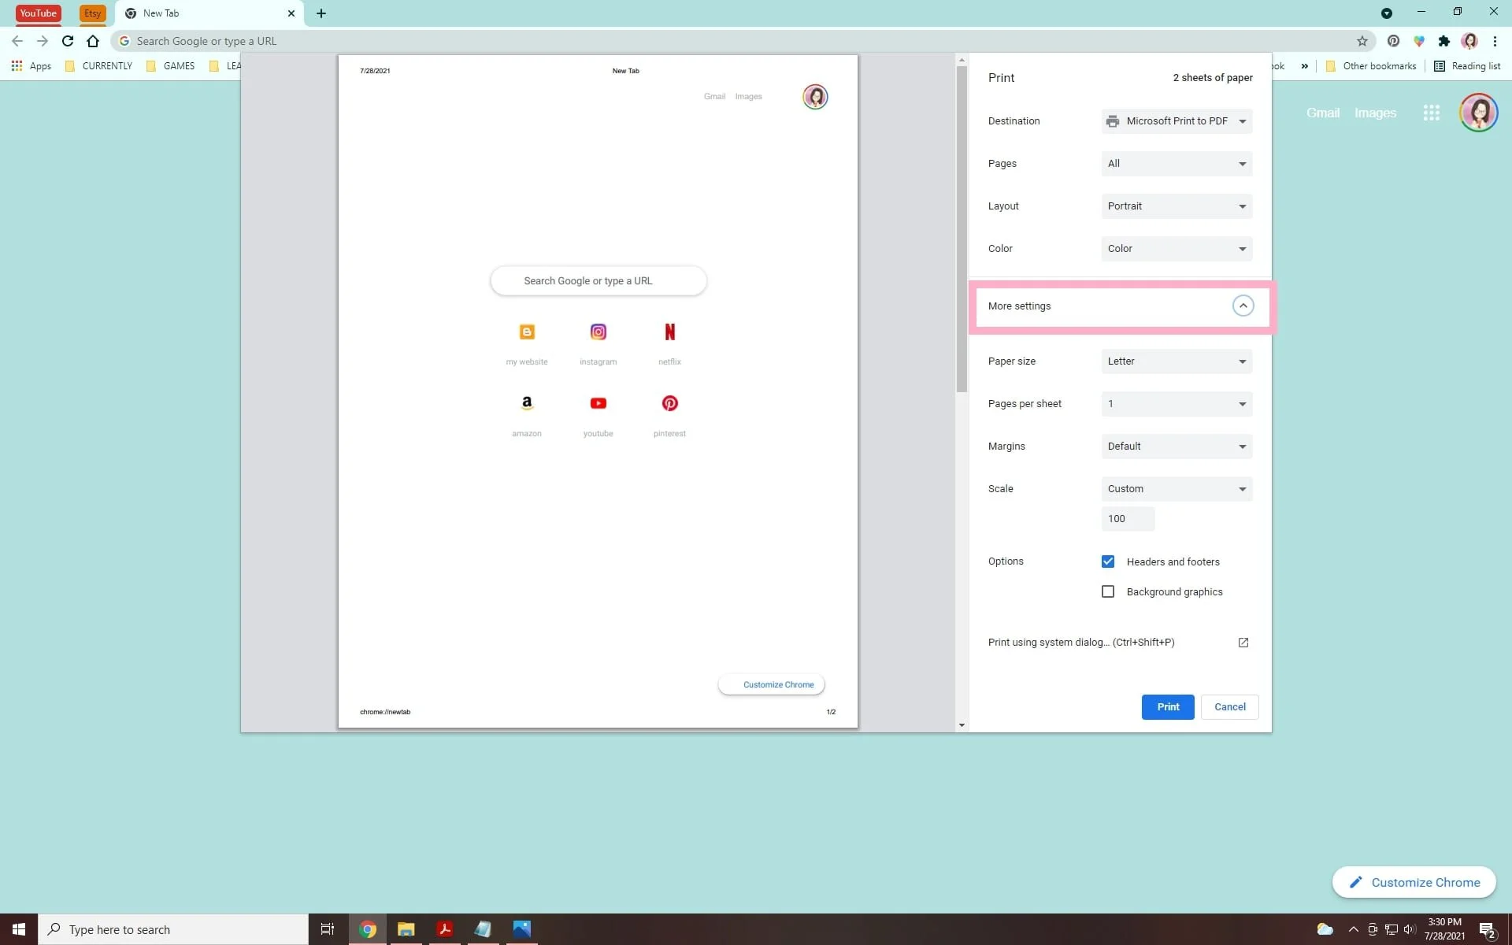
Task: Open the Destination printer dropdown
Action: coord(1177,120)
